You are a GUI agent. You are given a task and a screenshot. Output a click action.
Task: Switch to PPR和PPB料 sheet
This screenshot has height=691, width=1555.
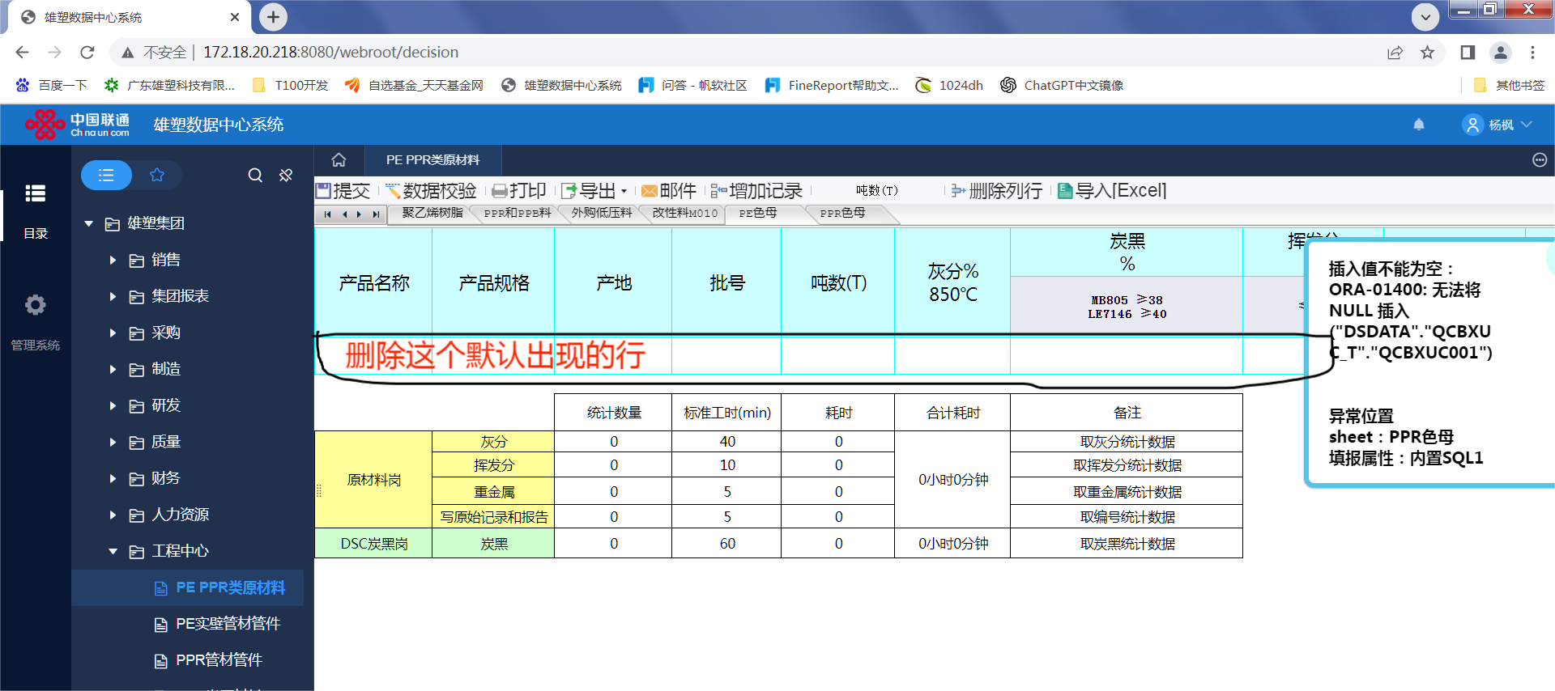(518, 213)
